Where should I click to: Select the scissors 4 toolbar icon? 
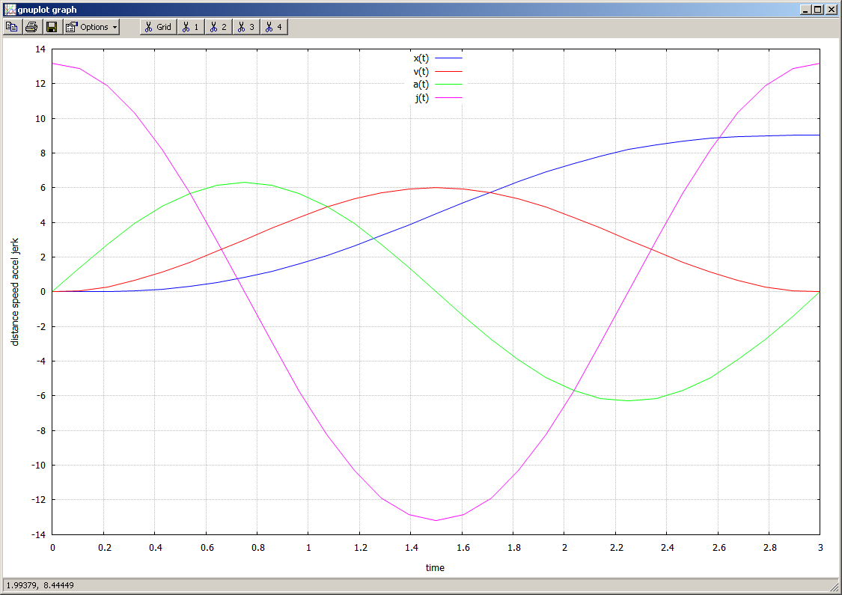tap(272, 27)
